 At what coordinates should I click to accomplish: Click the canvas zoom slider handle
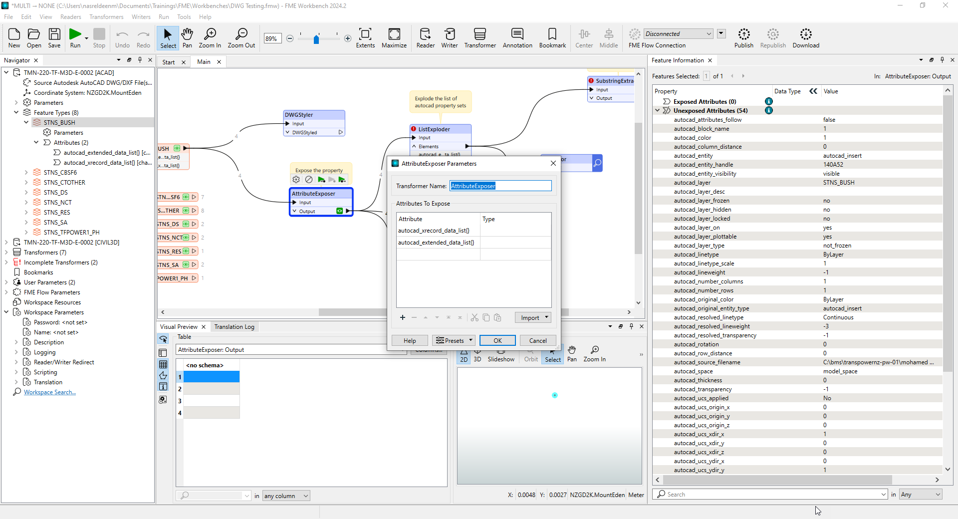tap(316, 38)
